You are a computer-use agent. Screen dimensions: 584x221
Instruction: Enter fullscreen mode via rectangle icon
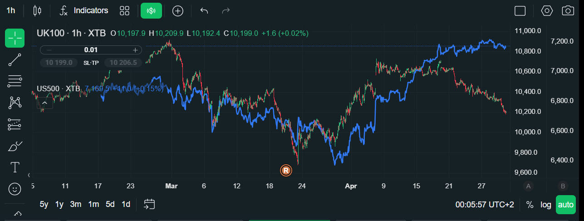[520, 10]
